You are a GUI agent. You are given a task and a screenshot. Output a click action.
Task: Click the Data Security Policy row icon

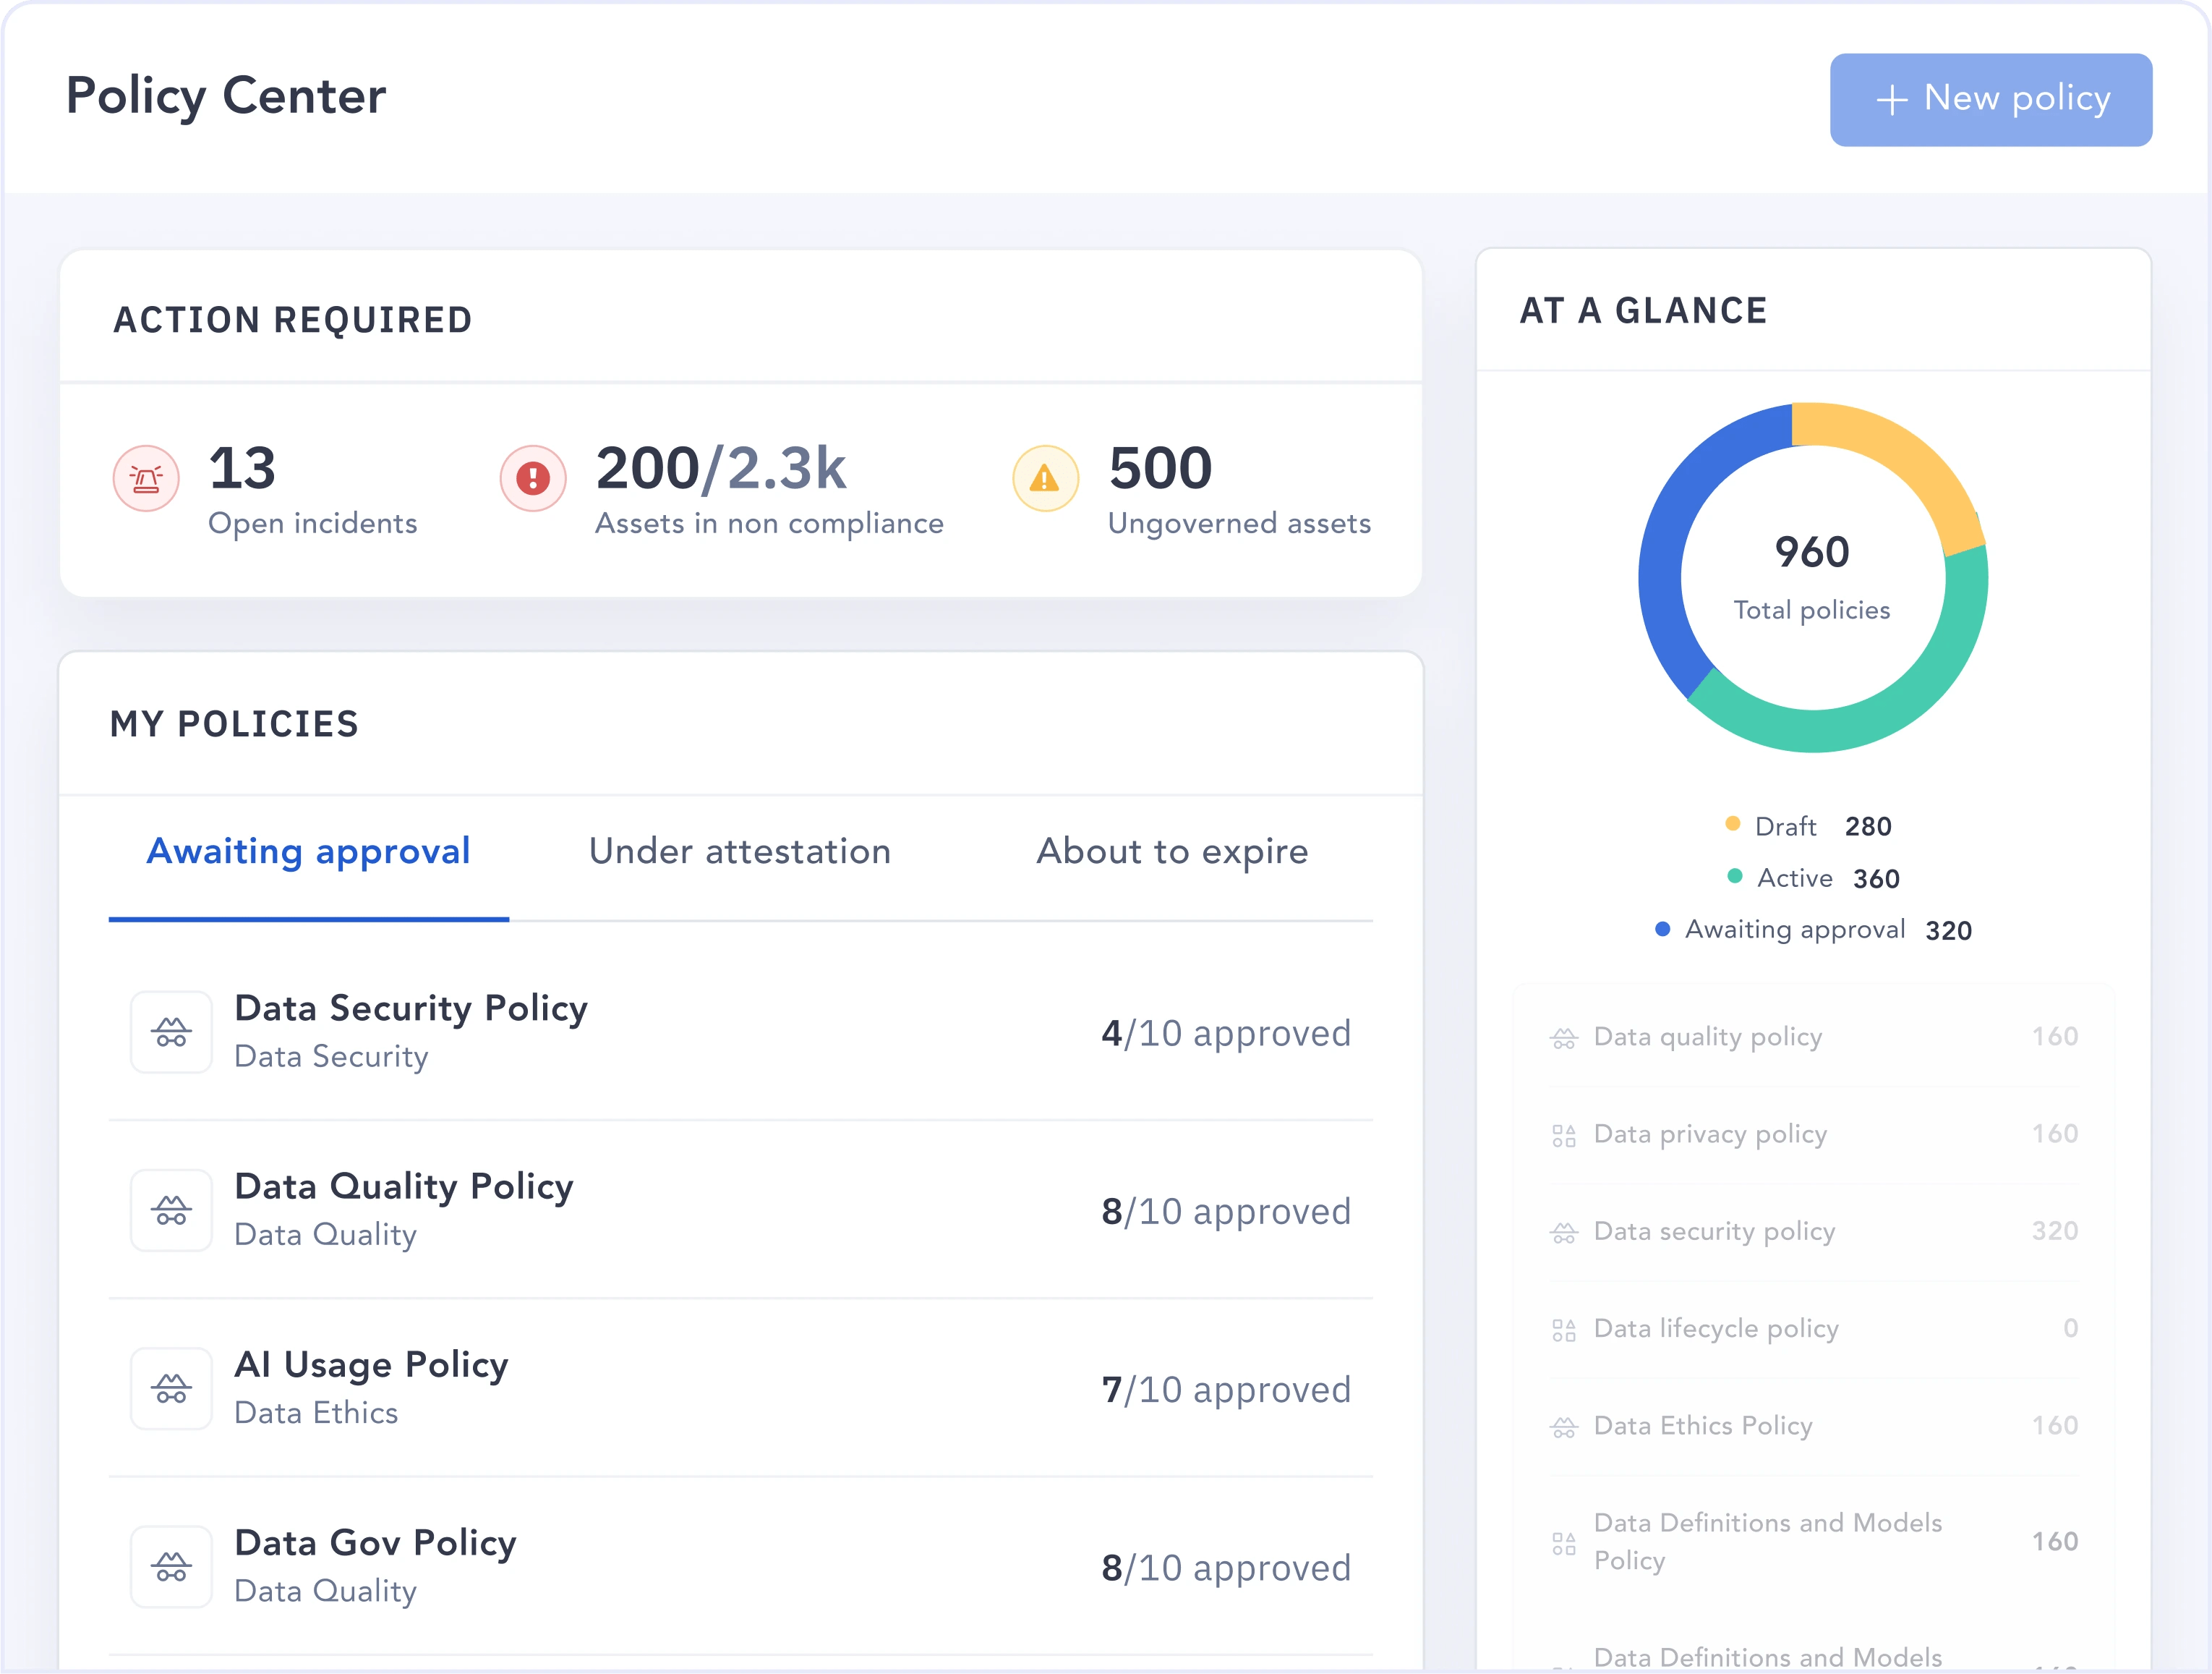(x=171, y=1032)
